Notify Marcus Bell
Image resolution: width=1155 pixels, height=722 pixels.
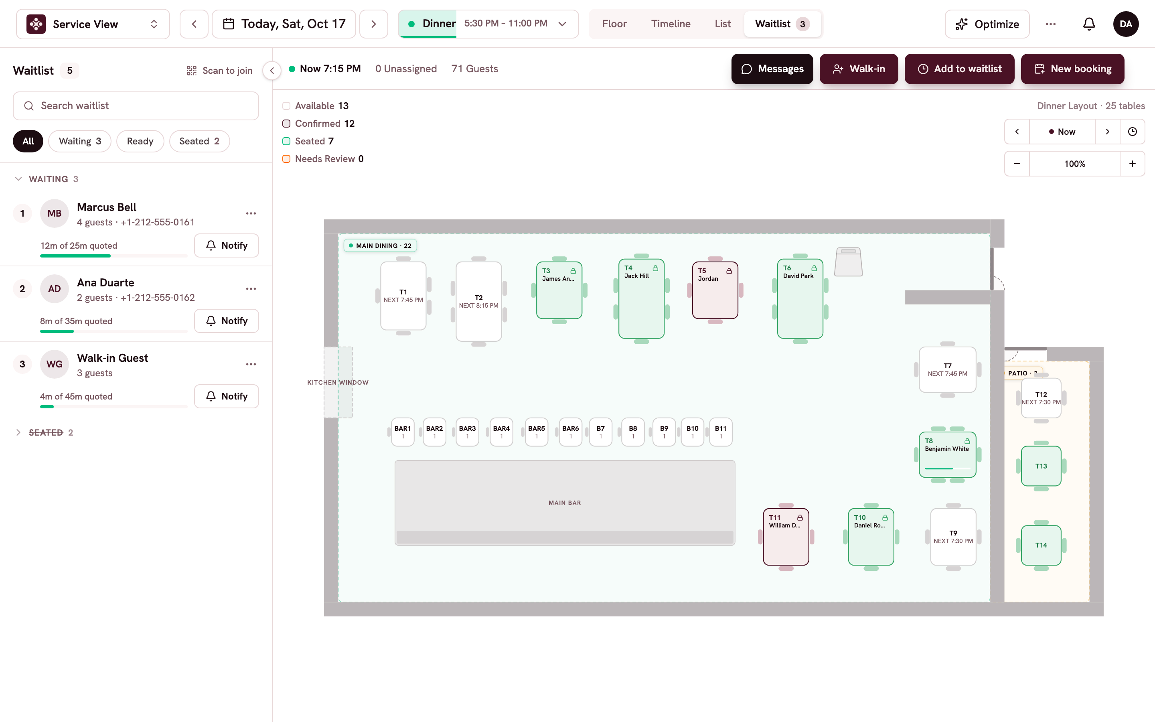pos(227,245)
